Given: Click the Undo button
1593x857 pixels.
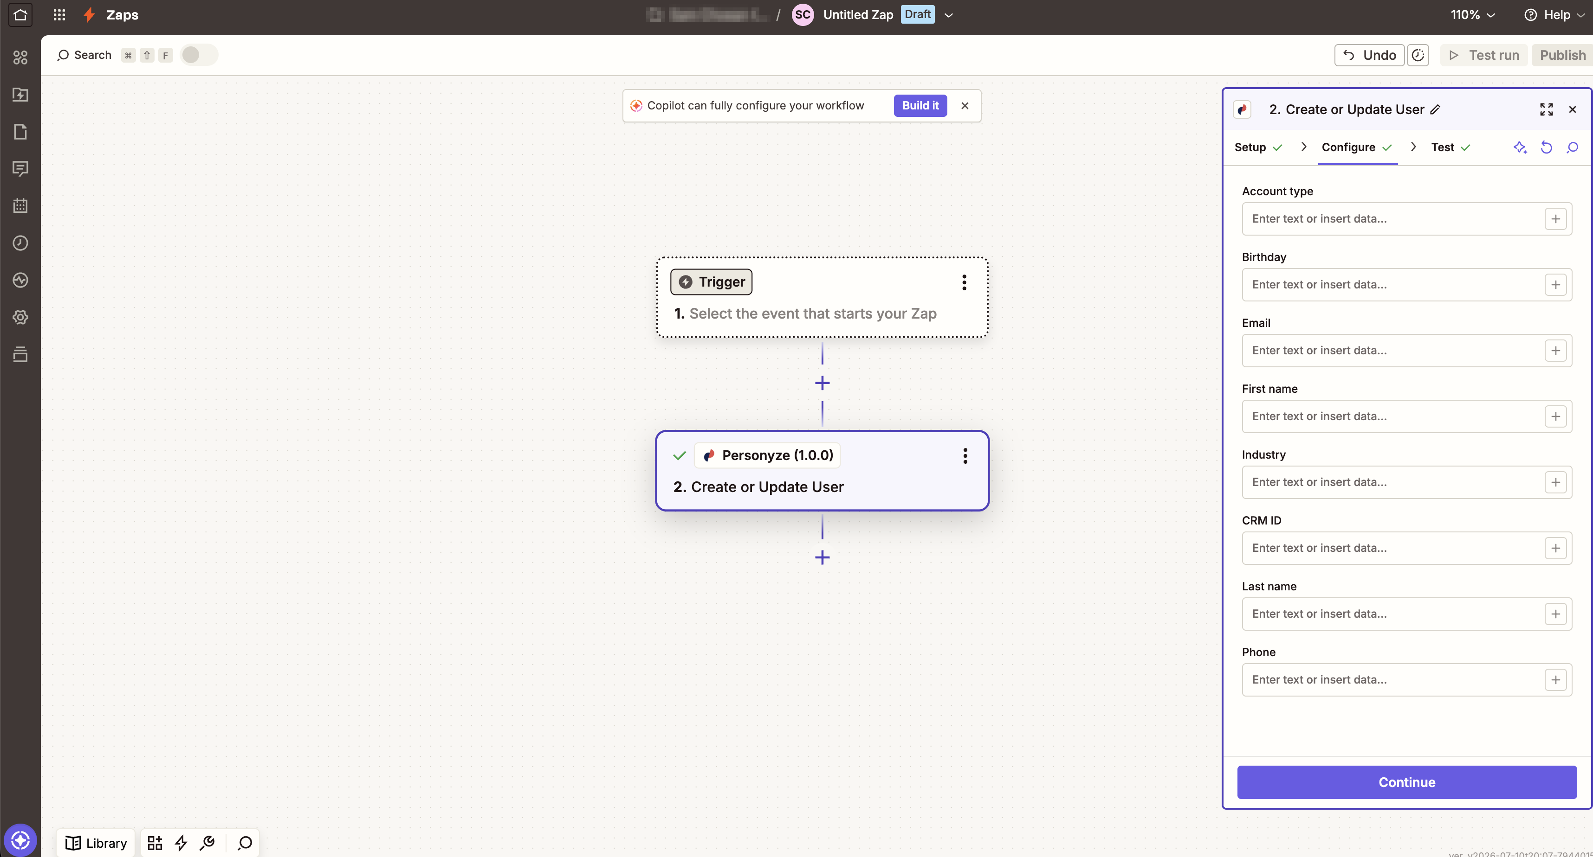Looking at the screenshot, I should tap(1369, 55).
